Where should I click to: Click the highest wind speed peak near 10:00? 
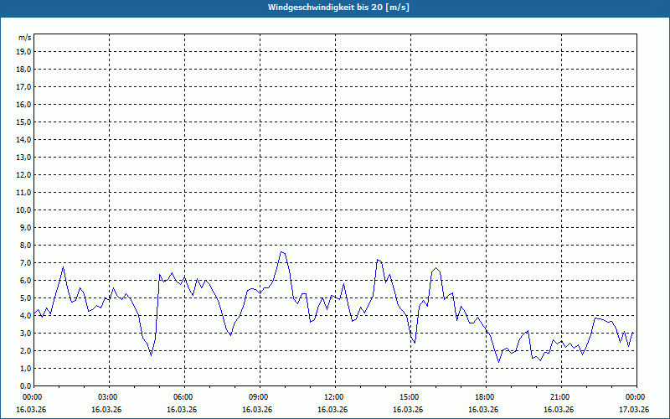point(282,251)
